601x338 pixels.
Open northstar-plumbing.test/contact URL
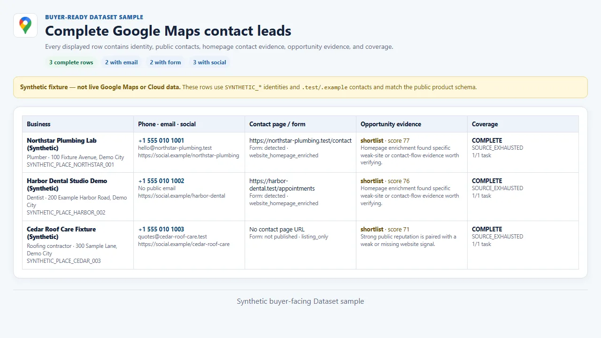(x=300, y=140)
